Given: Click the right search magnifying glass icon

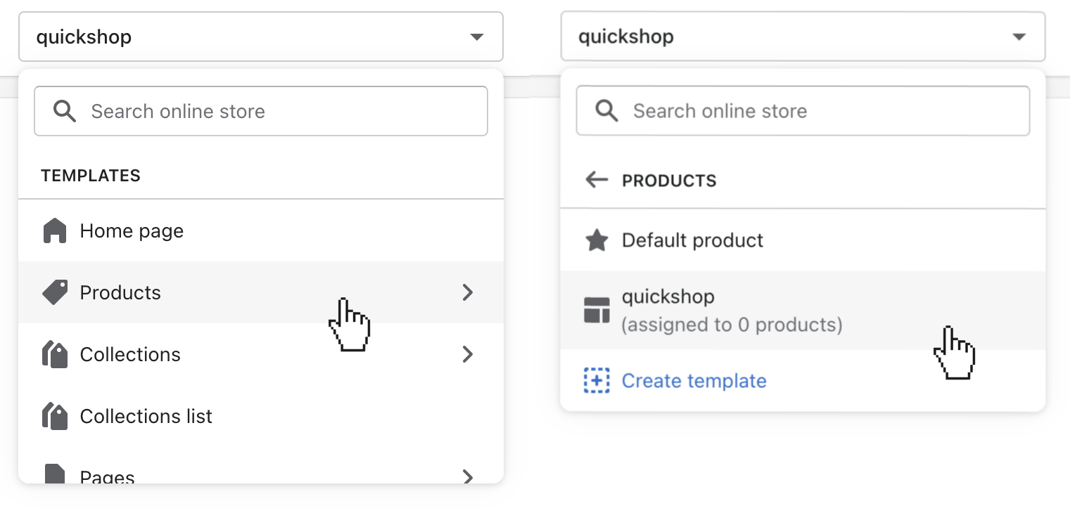Looking at the screenshot, I should point(606,110).
